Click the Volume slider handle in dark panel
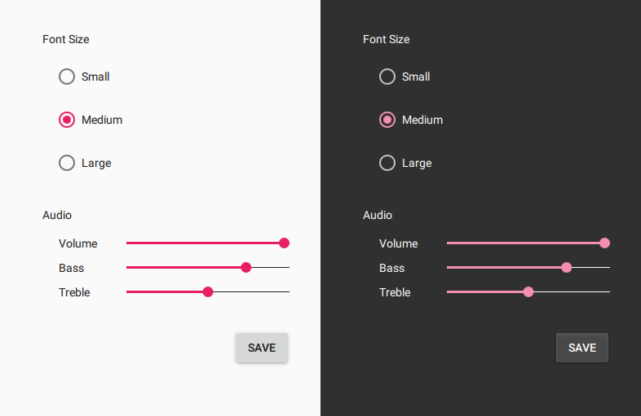The height and width of the screenshot is (416, 641). tap(605, 243)
